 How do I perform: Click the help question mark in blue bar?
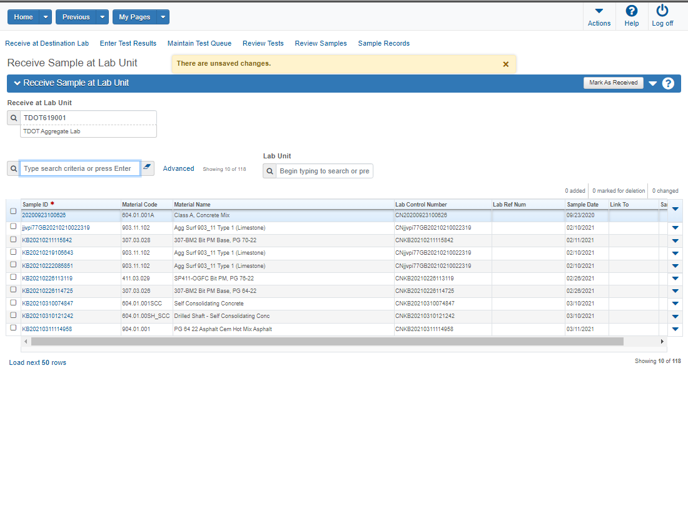(x=668, y=83)
